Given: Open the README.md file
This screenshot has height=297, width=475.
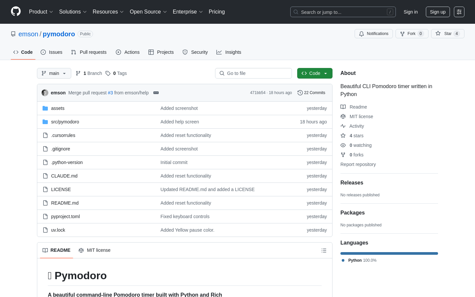Looking at the screenshot, I should coord(65,203).
